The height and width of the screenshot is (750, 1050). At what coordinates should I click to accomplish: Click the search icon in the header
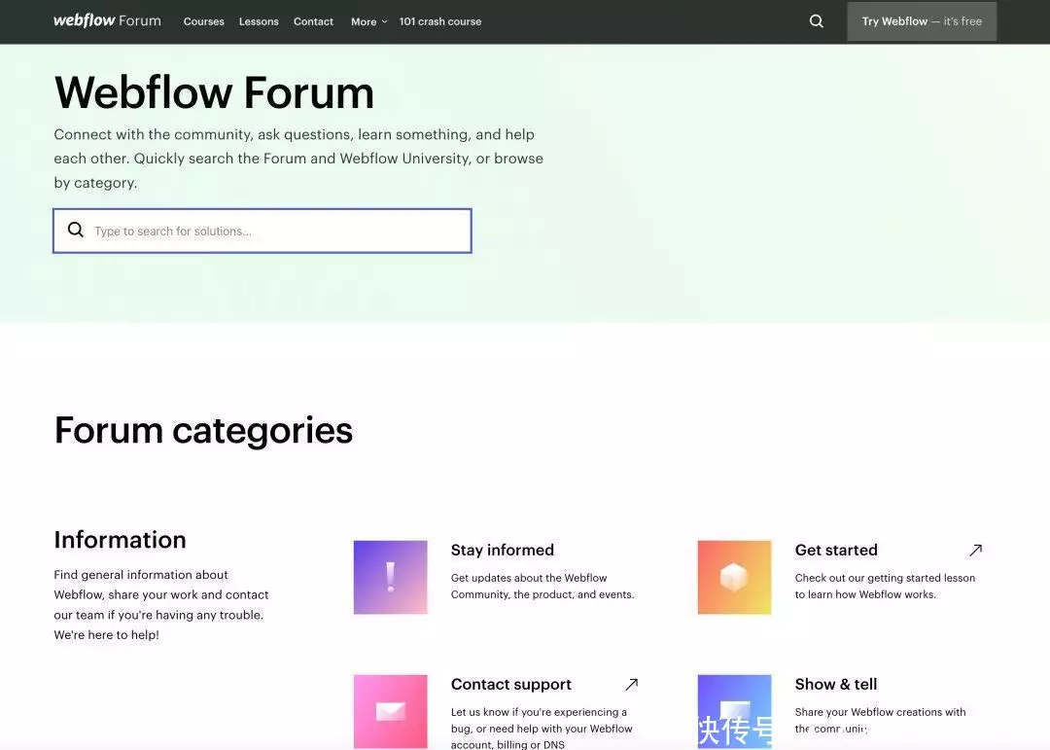[817, 21]
